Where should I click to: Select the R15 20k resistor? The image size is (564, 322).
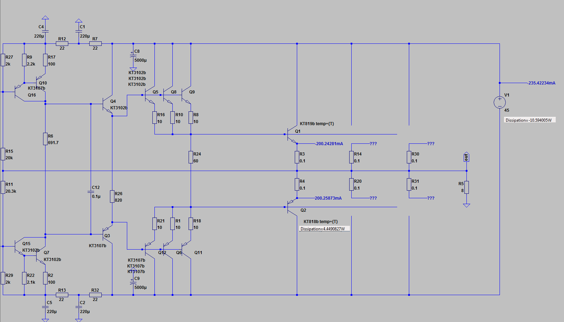click(3, 154)
